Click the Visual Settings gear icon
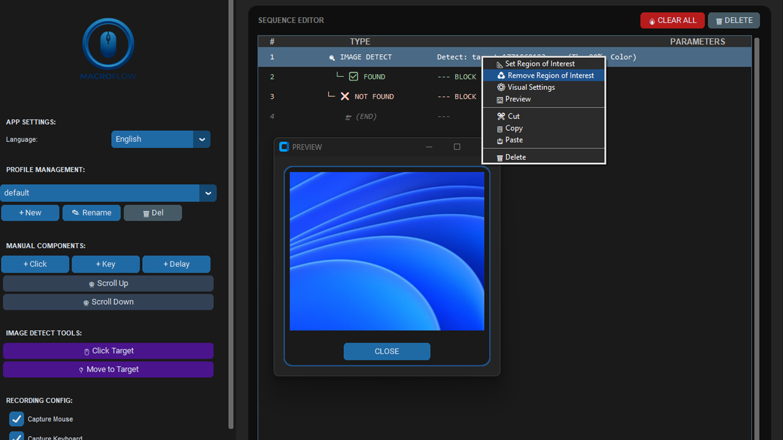Image resolution: width=783 pixels, height=440 pixels. click(501, 87)
